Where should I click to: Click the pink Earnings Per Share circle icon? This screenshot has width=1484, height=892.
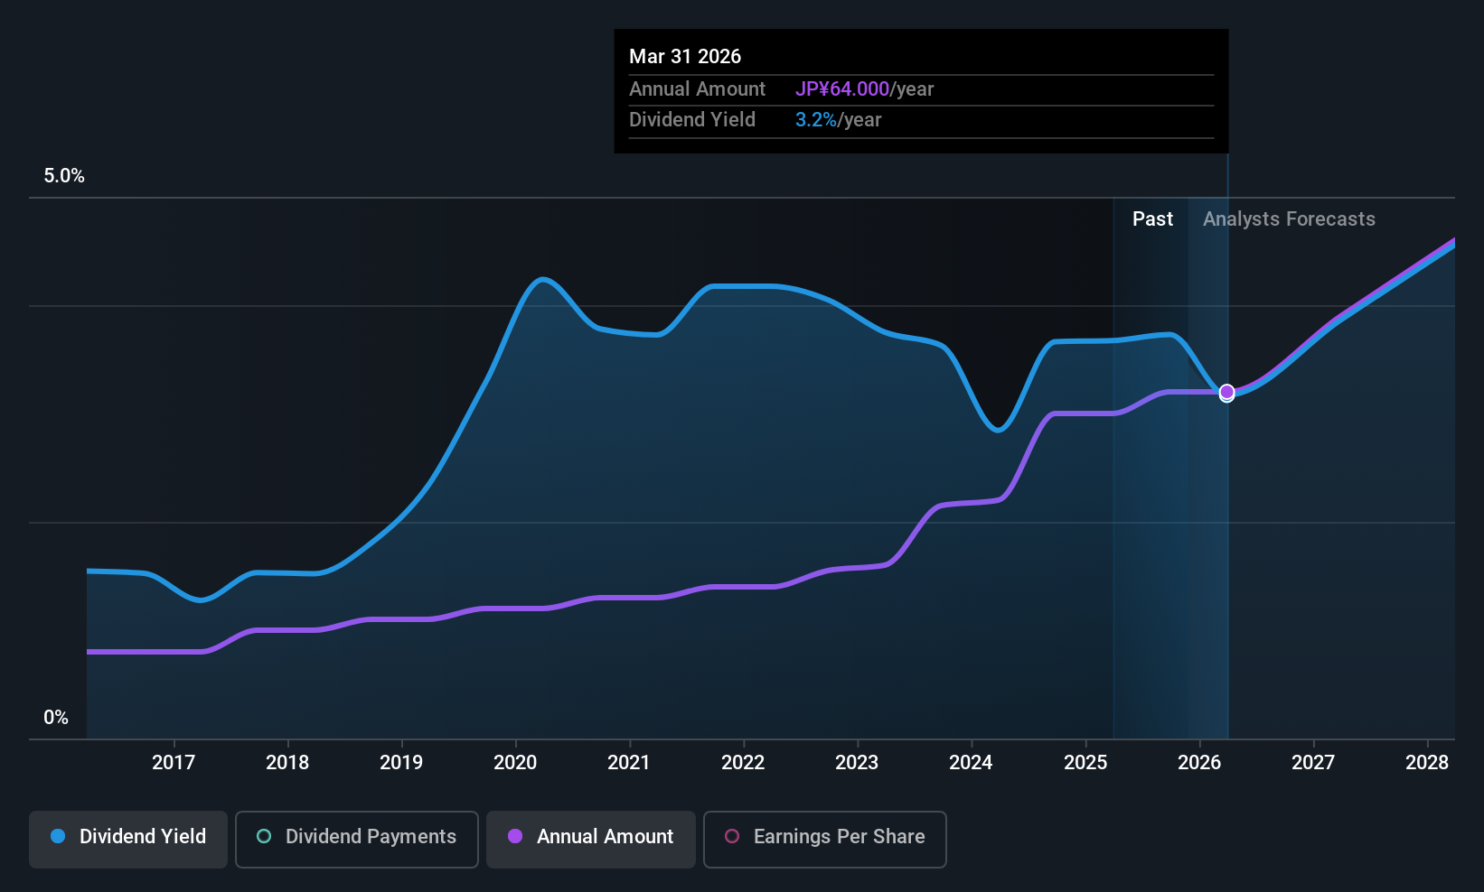point(731,837)
